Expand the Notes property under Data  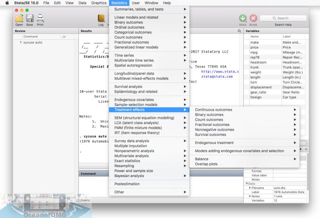tap(250, 196)
